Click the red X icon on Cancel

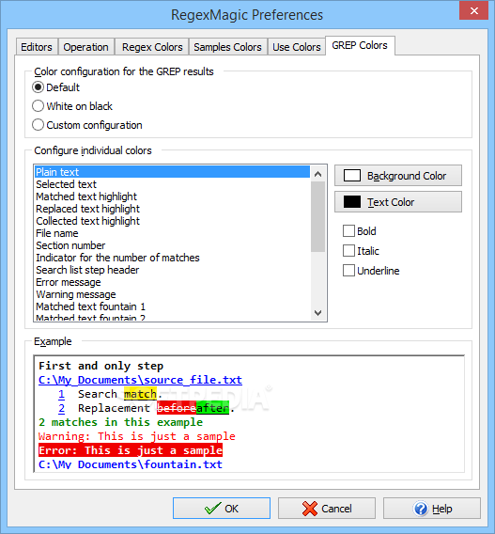(310, 509)
